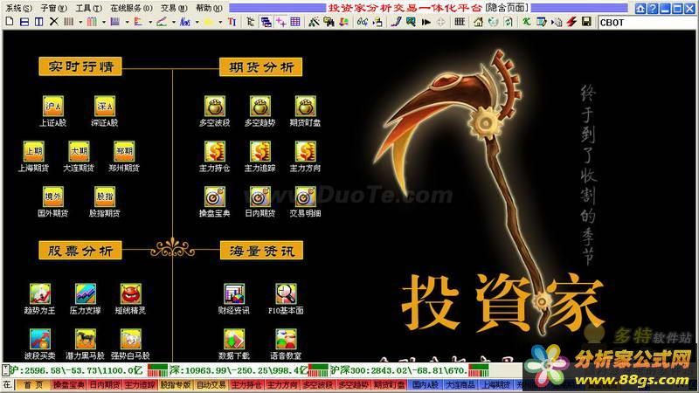Open the 国外期货 icon
This screenshot has width=699, height=393.
coord(53,196)
